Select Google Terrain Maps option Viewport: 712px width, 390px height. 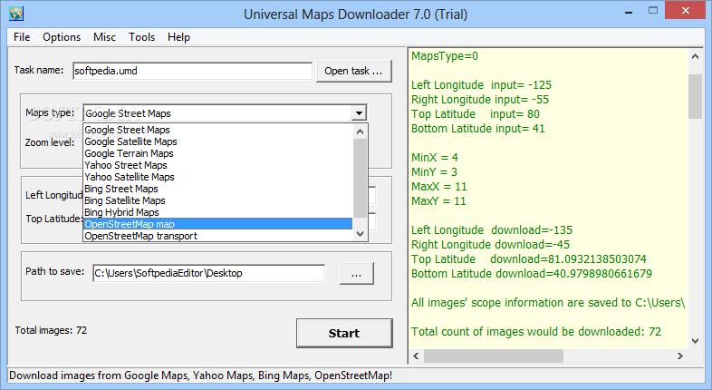pyautogui.click(x=217, y=153)
